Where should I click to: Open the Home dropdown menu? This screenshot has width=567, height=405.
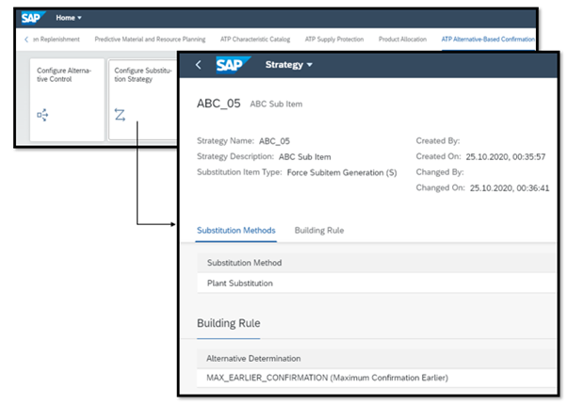click(69, 18)
